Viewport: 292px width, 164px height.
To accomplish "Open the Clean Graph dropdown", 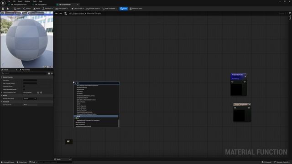I will click(78, 9).
